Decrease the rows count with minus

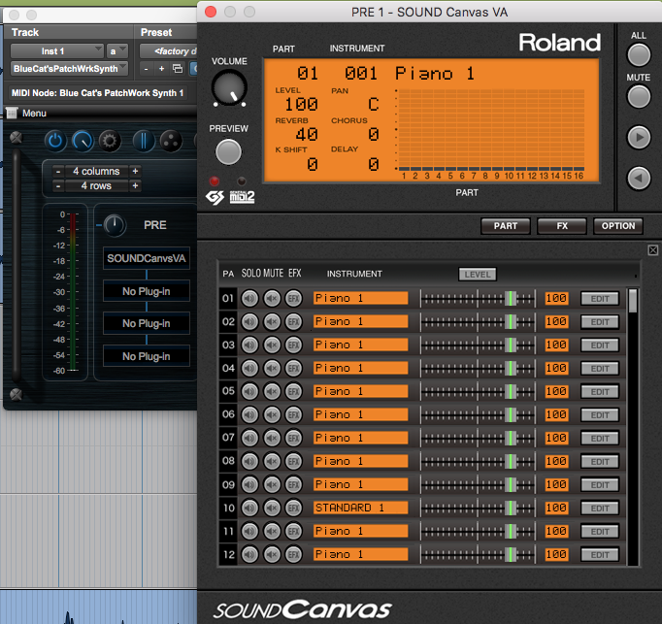[x=58, y=185]
